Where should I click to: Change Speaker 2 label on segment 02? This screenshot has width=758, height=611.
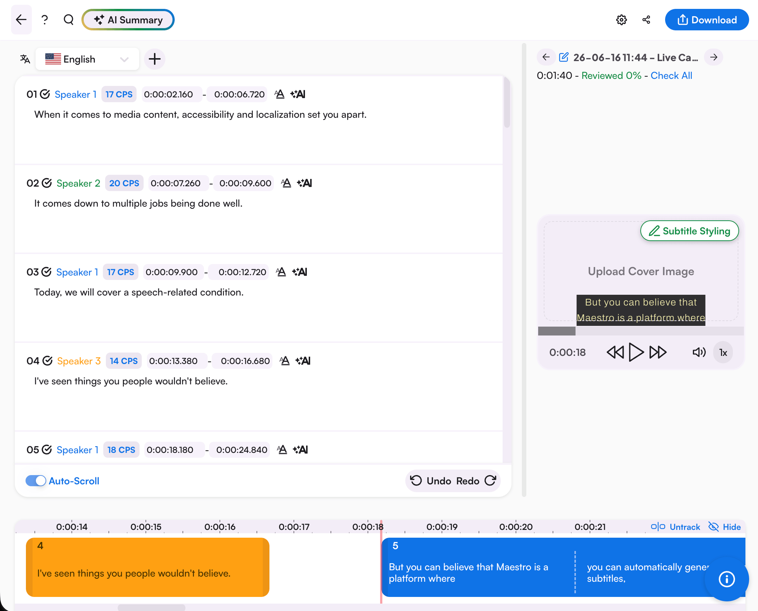[78, 183]
